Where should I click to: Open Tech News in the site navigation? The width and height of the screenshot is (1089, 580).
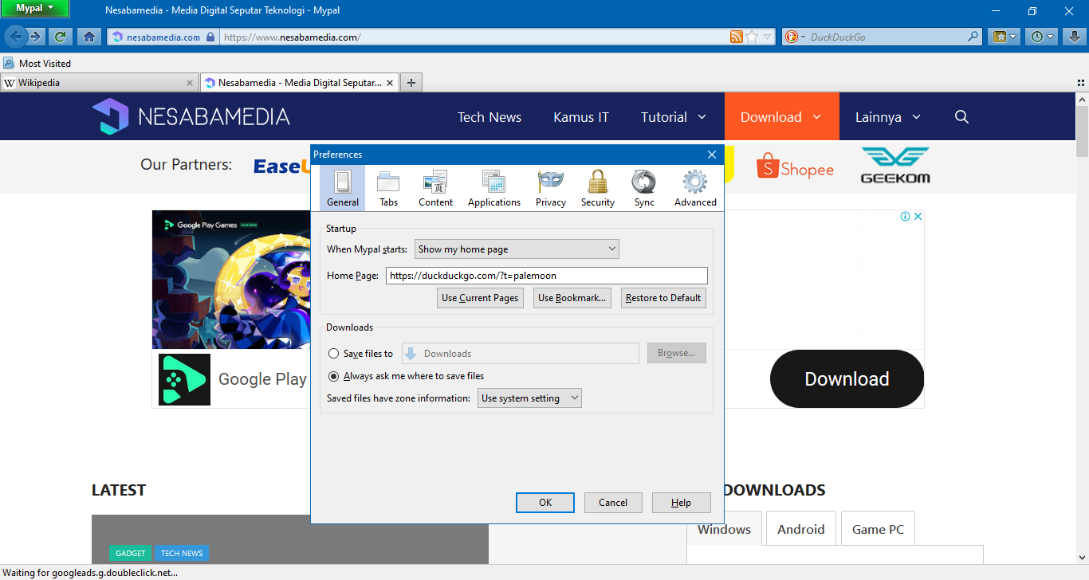pos(489,117)
